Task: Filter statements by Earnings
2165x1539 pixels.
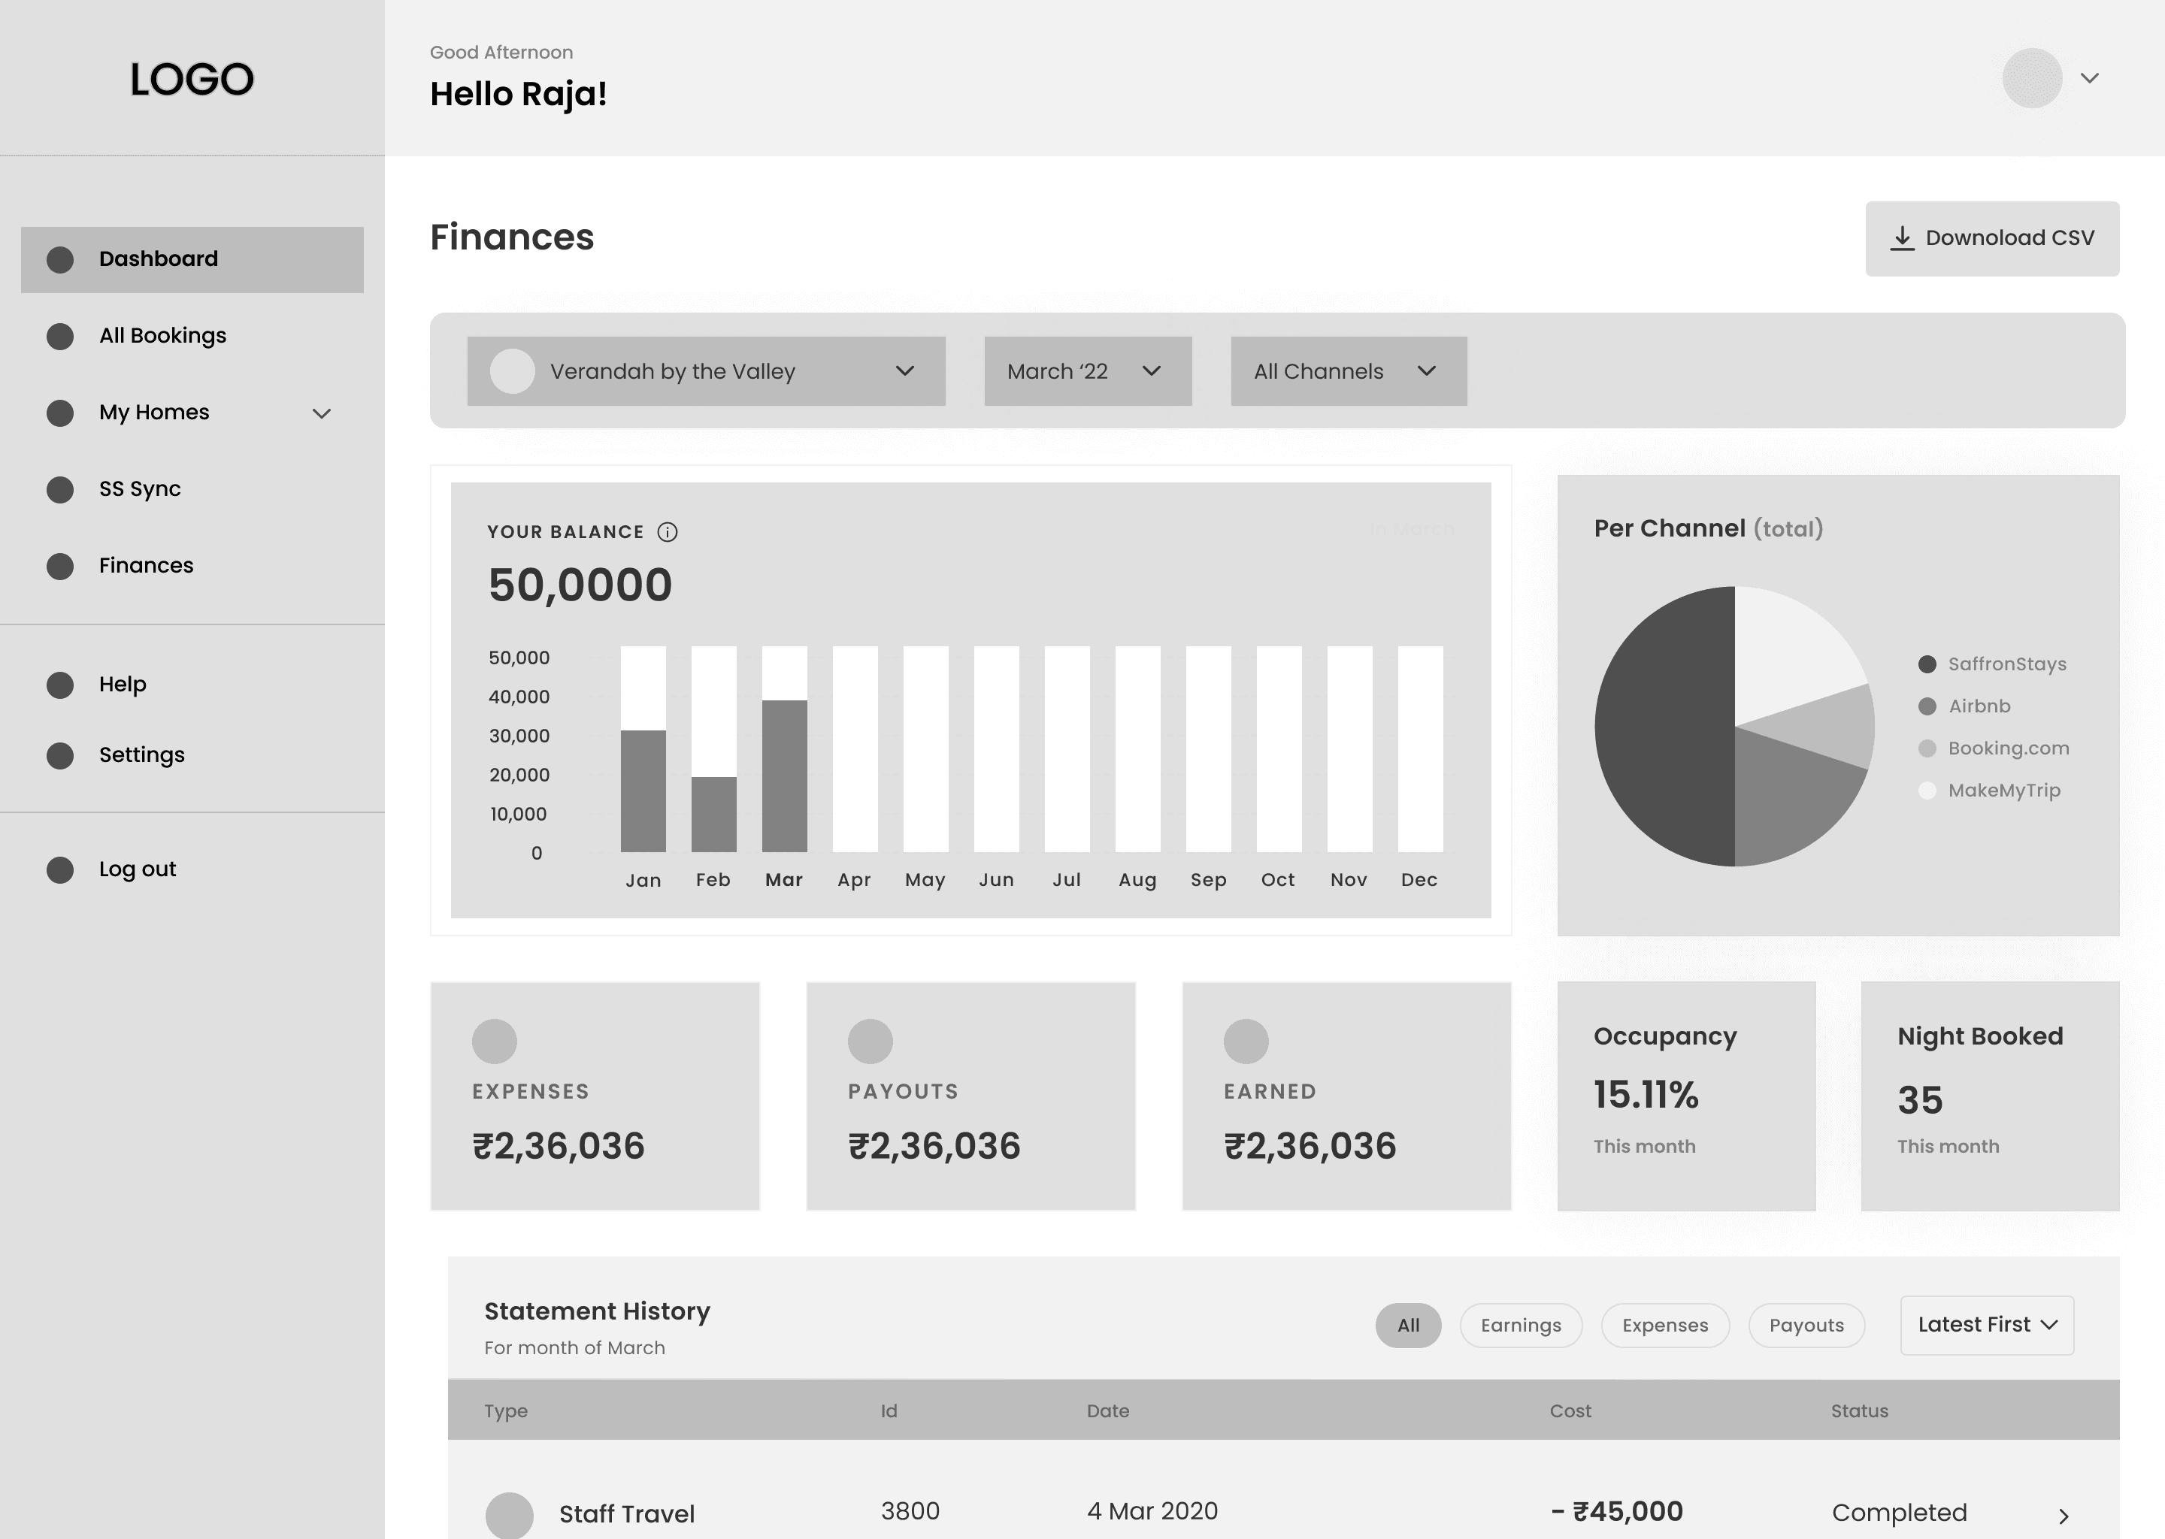Action: [x=1521, y=1325]
